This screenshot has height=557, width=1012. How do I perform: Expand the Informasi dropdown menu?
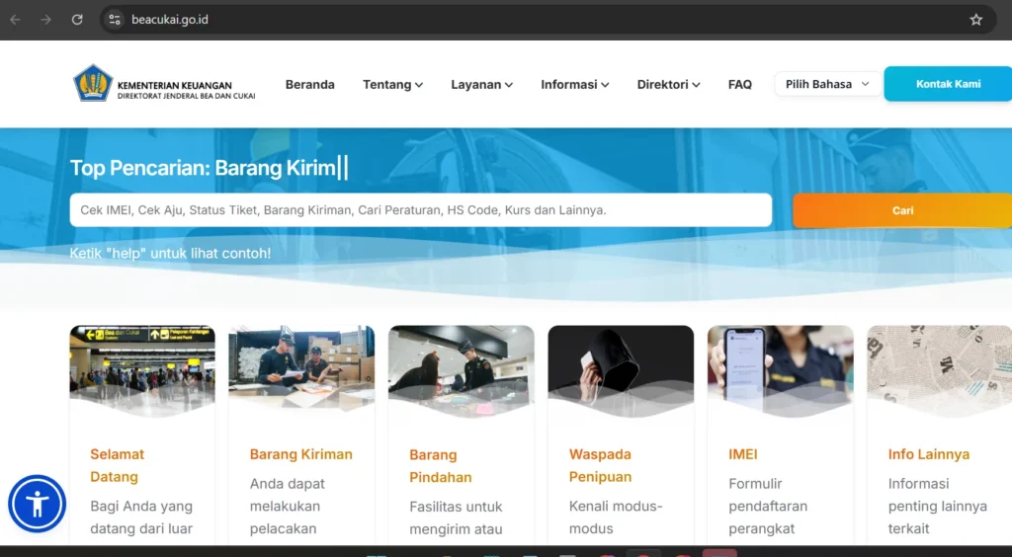pos(574,85)
